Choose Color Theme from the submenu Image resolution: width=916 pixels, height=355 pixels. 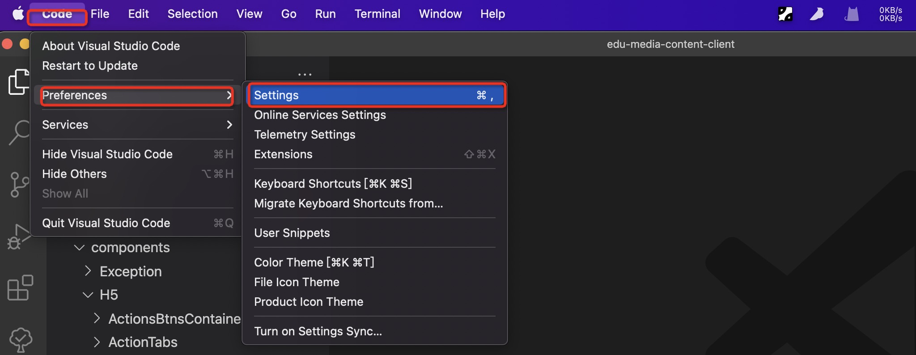[314, 262]
